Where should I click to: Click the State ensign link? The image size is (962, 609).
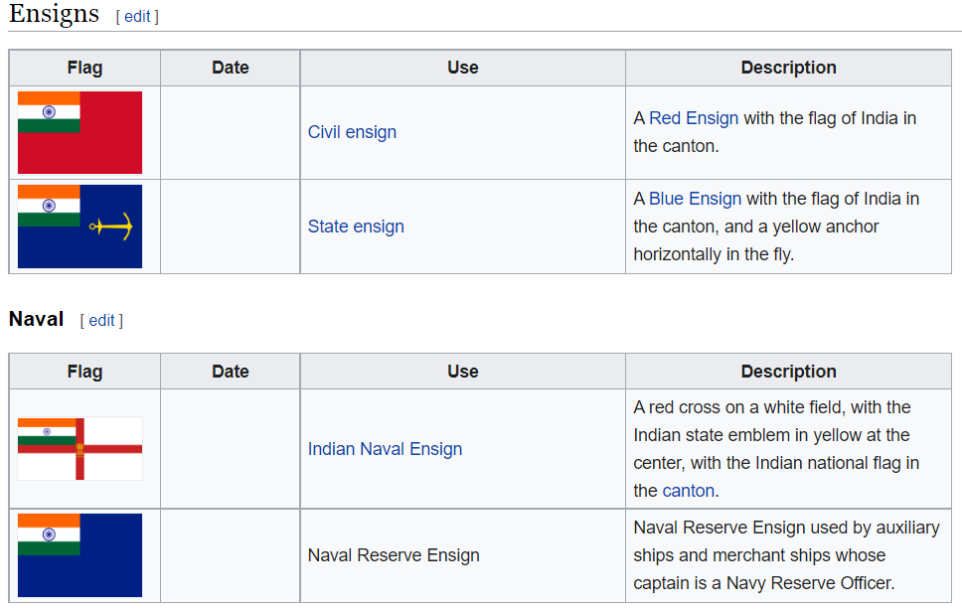356,227
